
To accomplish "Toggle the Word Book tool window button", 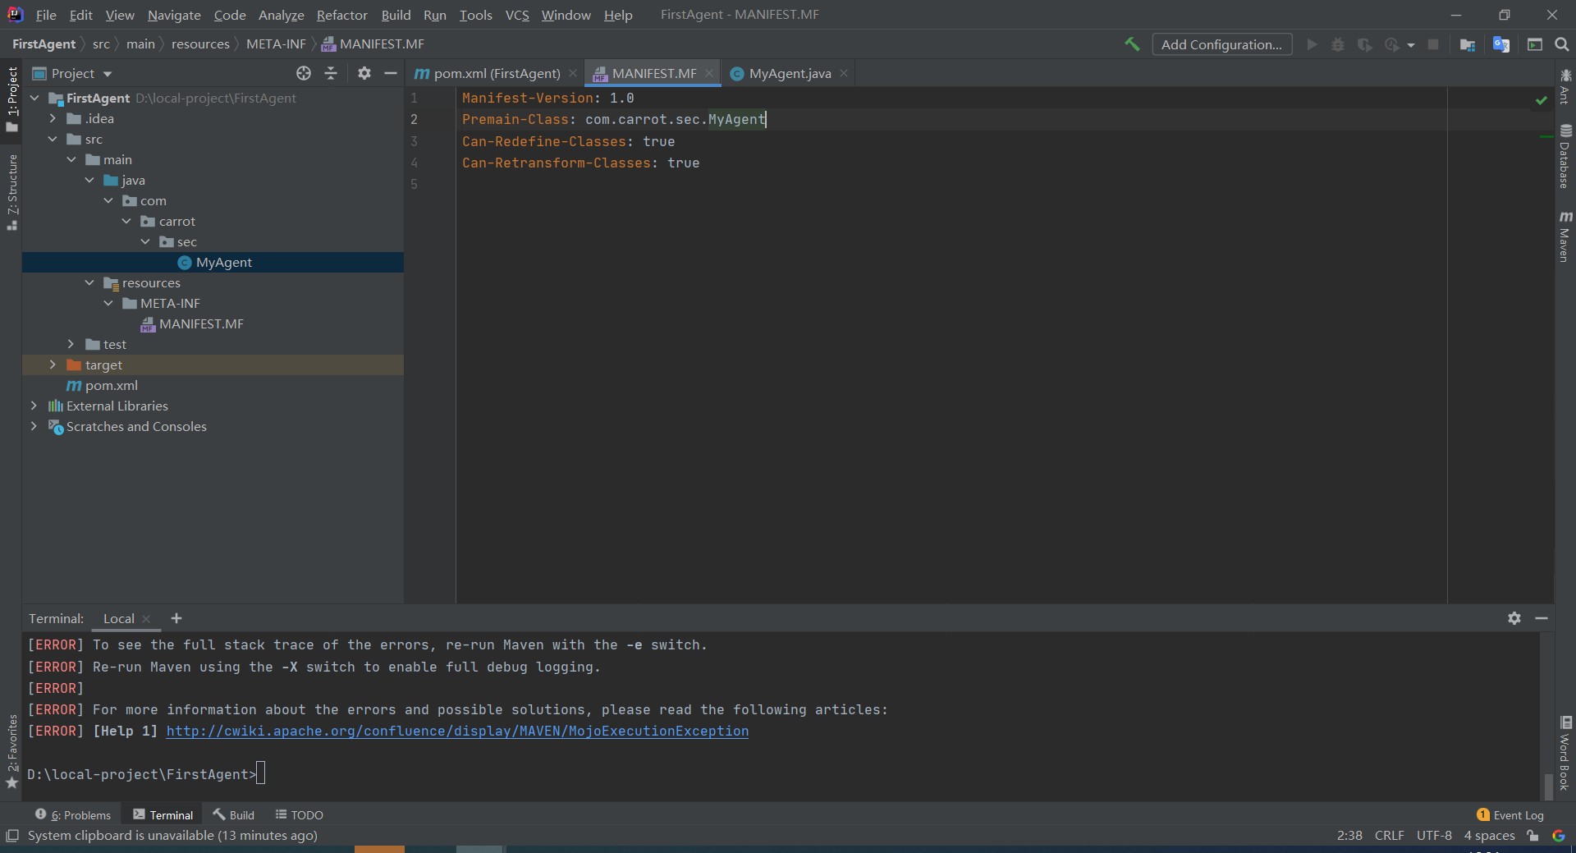I will click(x=1565, y=753).
